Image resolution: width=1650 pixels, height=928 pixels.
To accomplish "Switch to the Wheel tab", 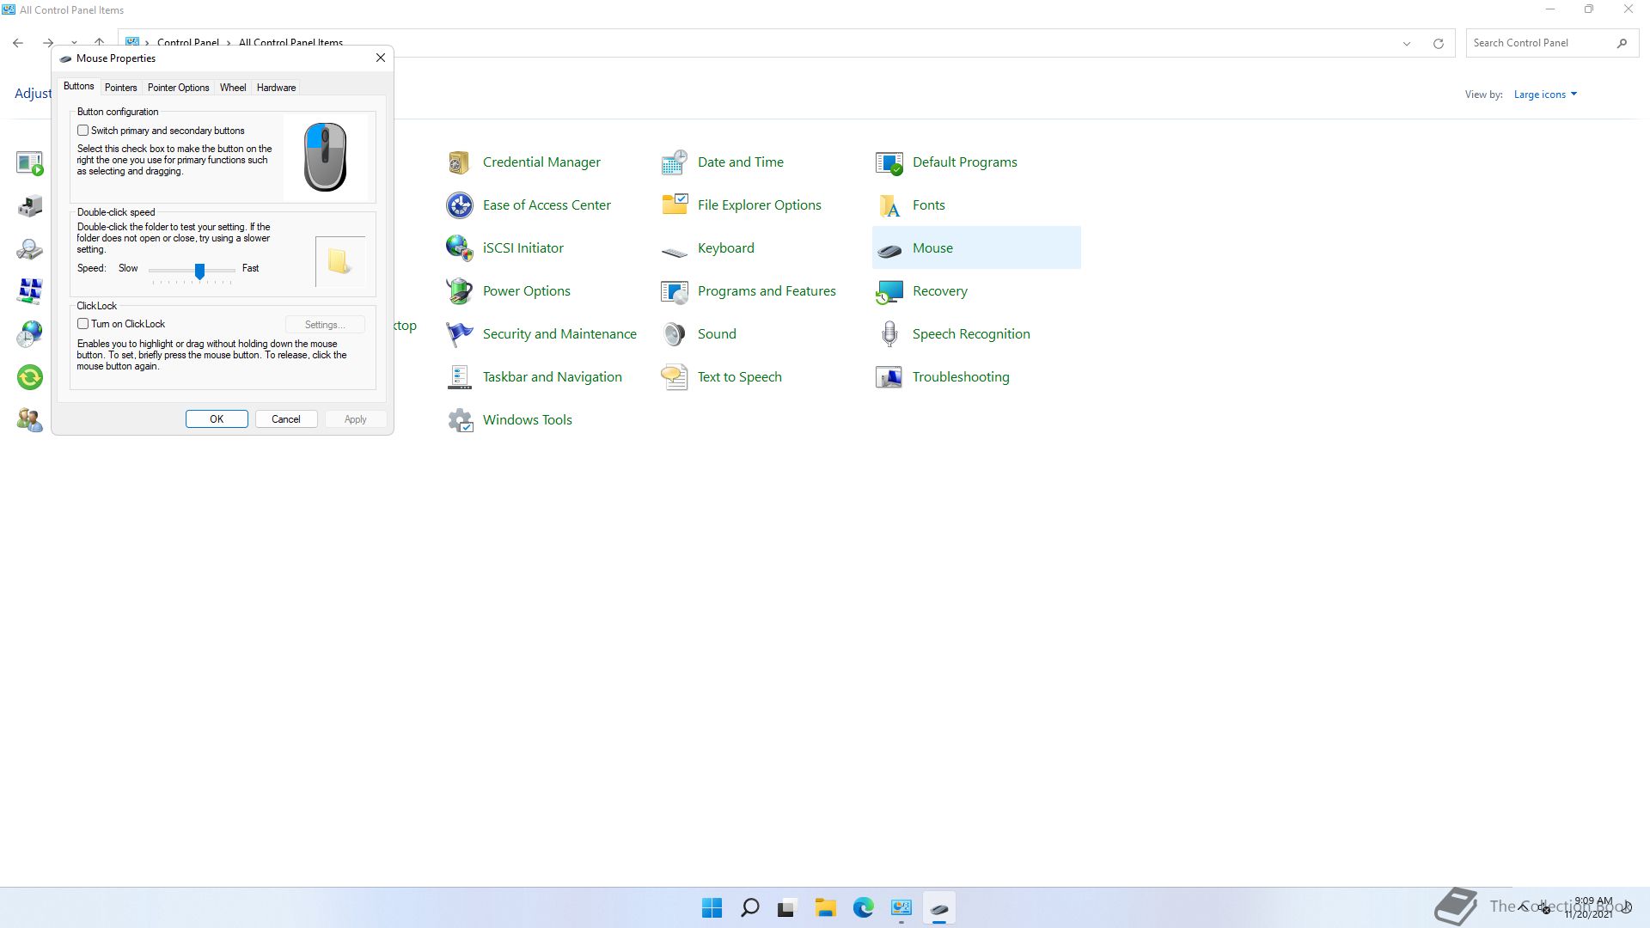I will coord(232,88).
